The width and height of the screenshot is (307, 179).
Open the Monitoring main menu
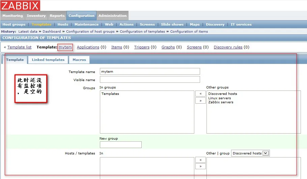click(x=12, y=15)
